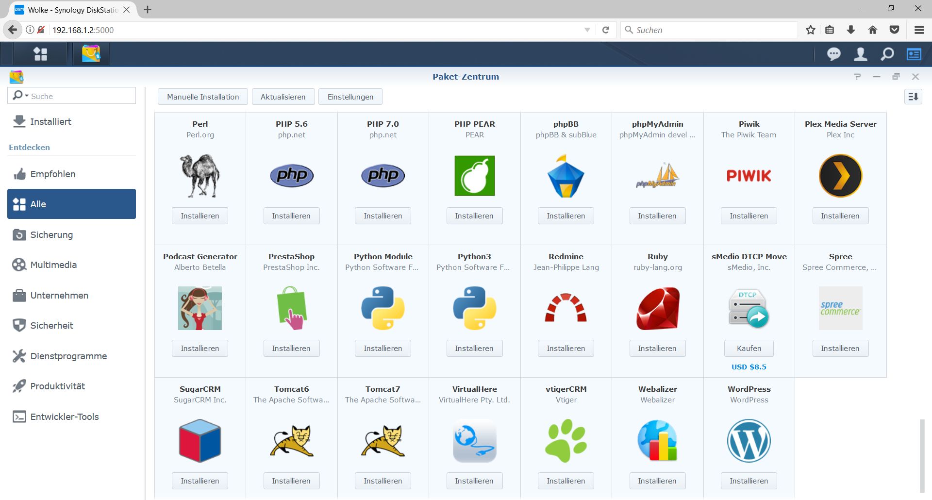Open the Paket-Zentrum help question mark

(858, 77)
